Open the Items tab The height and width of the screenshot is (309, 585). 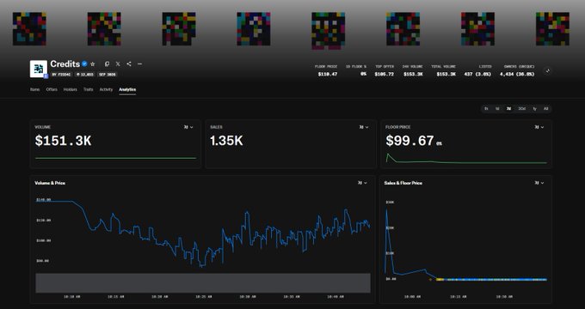point(34,89)
